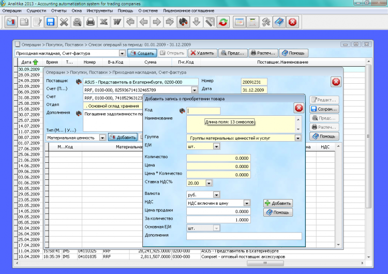Click the Word export toolbar icon
This screenshot has height=274, width=388.
pyautogui.click(x=117, y=22)
